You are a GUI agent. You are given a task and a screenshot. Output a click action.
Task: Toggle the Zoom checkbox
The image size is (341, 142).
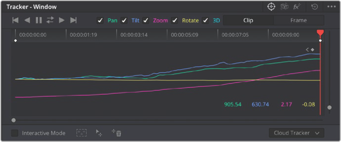(145, 21)
